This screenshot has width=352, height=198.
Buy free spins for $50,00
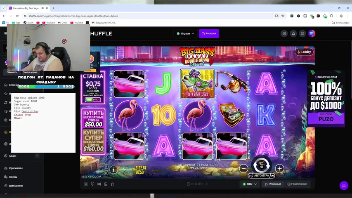[93, 118]
